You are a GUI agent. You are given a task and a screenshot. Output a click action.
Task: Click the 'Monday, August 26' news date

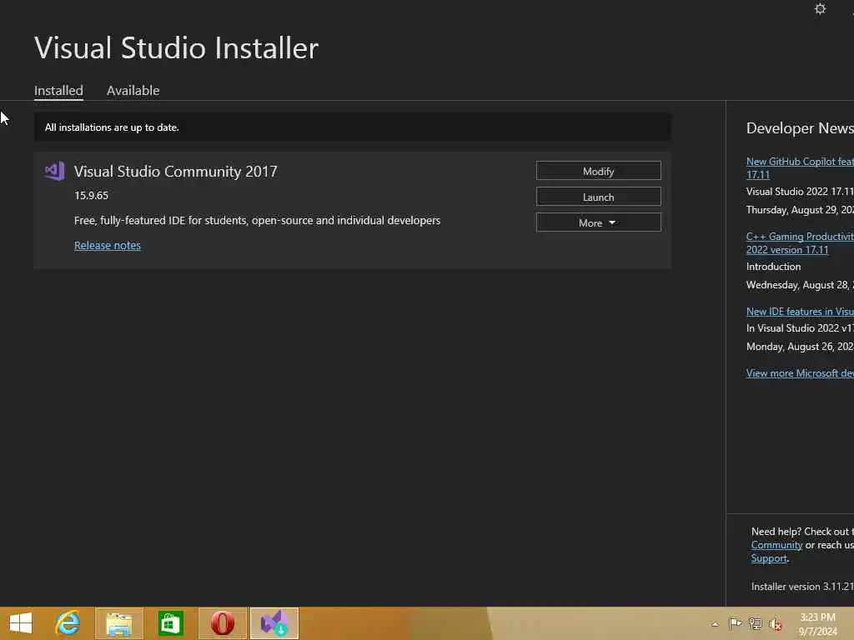tap(800, 347)
